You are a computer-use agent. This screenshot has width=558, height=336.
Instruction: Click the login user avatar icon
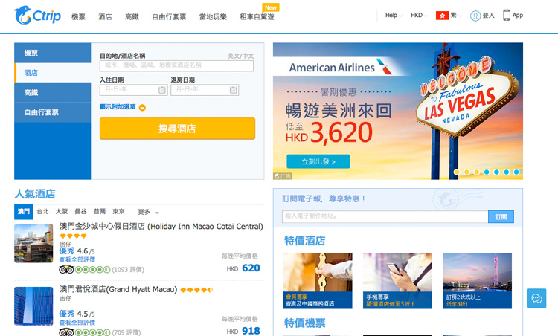click(x=475, y=16)
